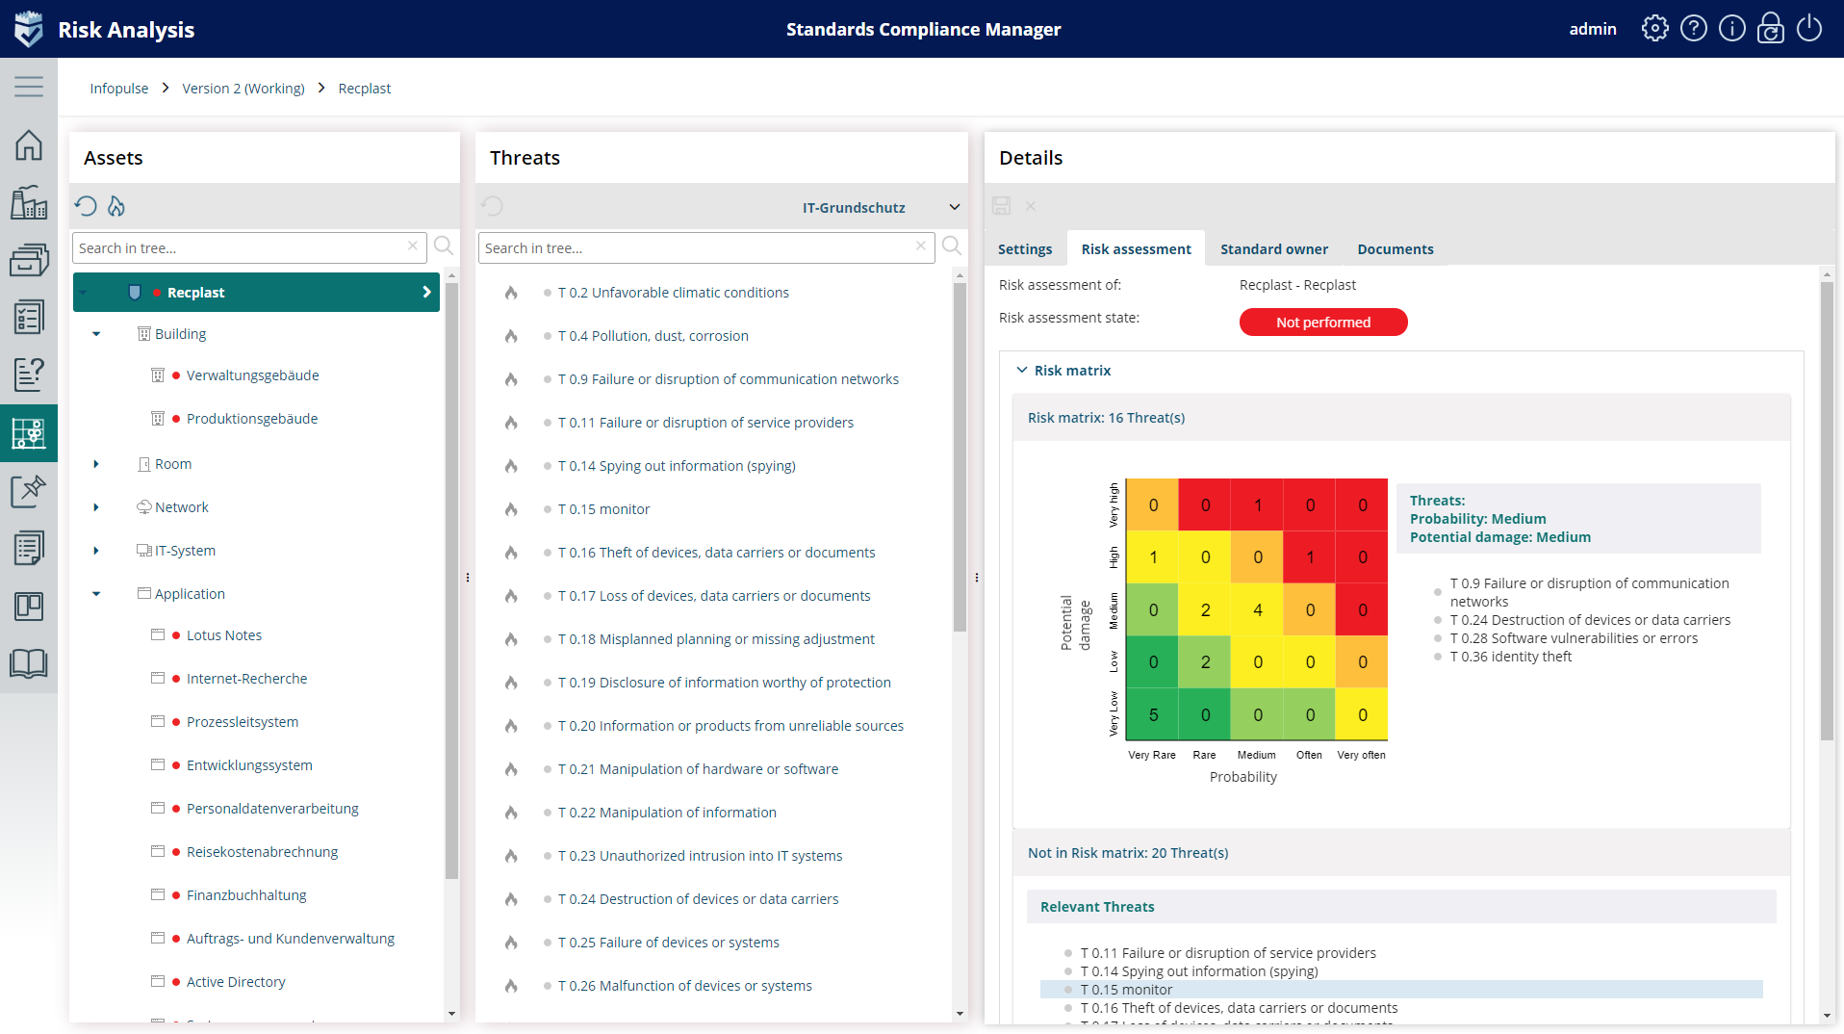Open the hamburger menu in the sidebar
Screen dimensions: 1844x1034
tap(29, 87)
